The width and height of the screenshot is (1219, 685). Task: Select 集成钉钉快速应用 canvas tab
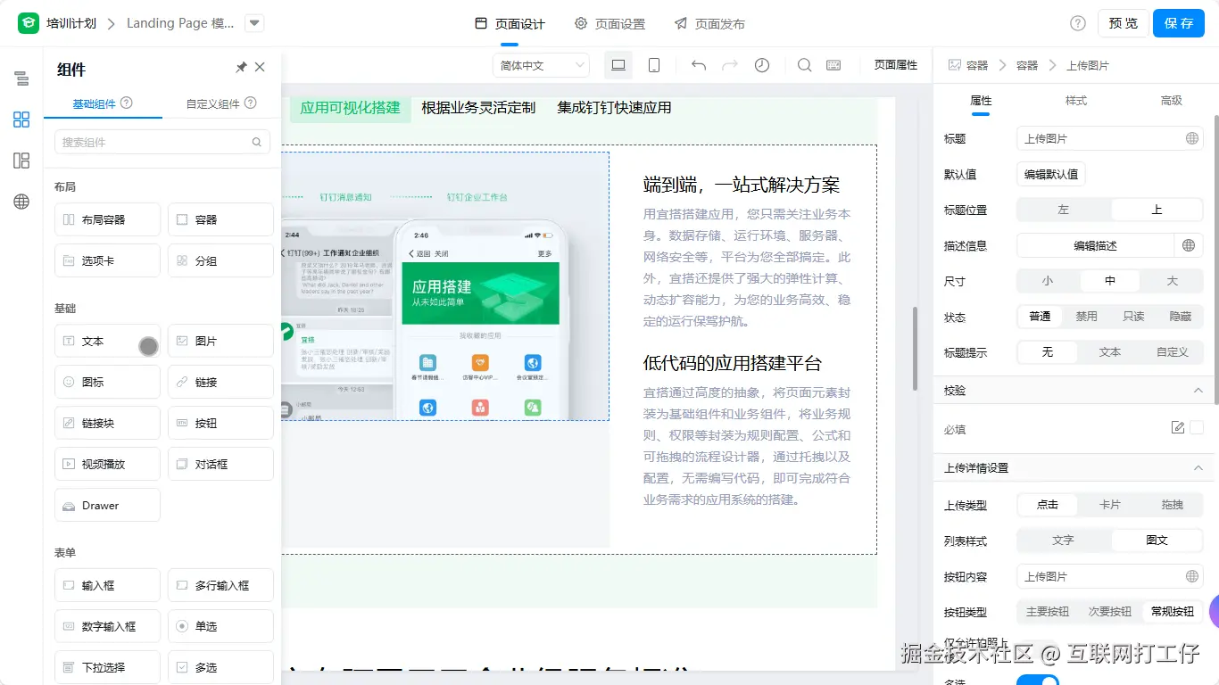coord(614,108)
